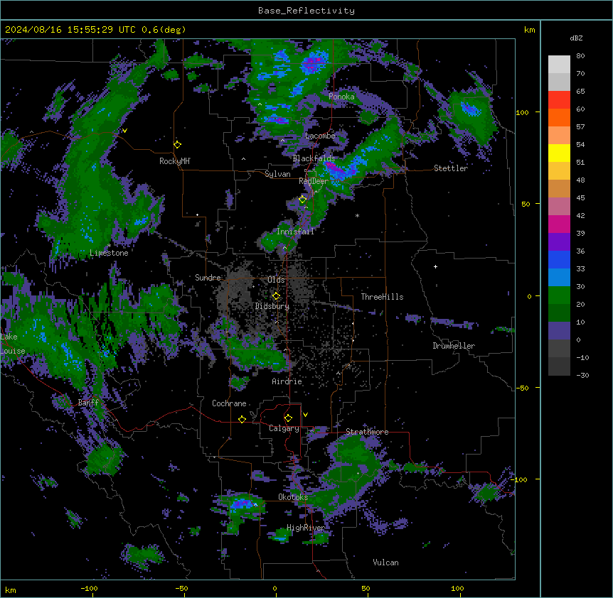Click the Airdrie city label
613x598 pixels.
tap(287, 381)
